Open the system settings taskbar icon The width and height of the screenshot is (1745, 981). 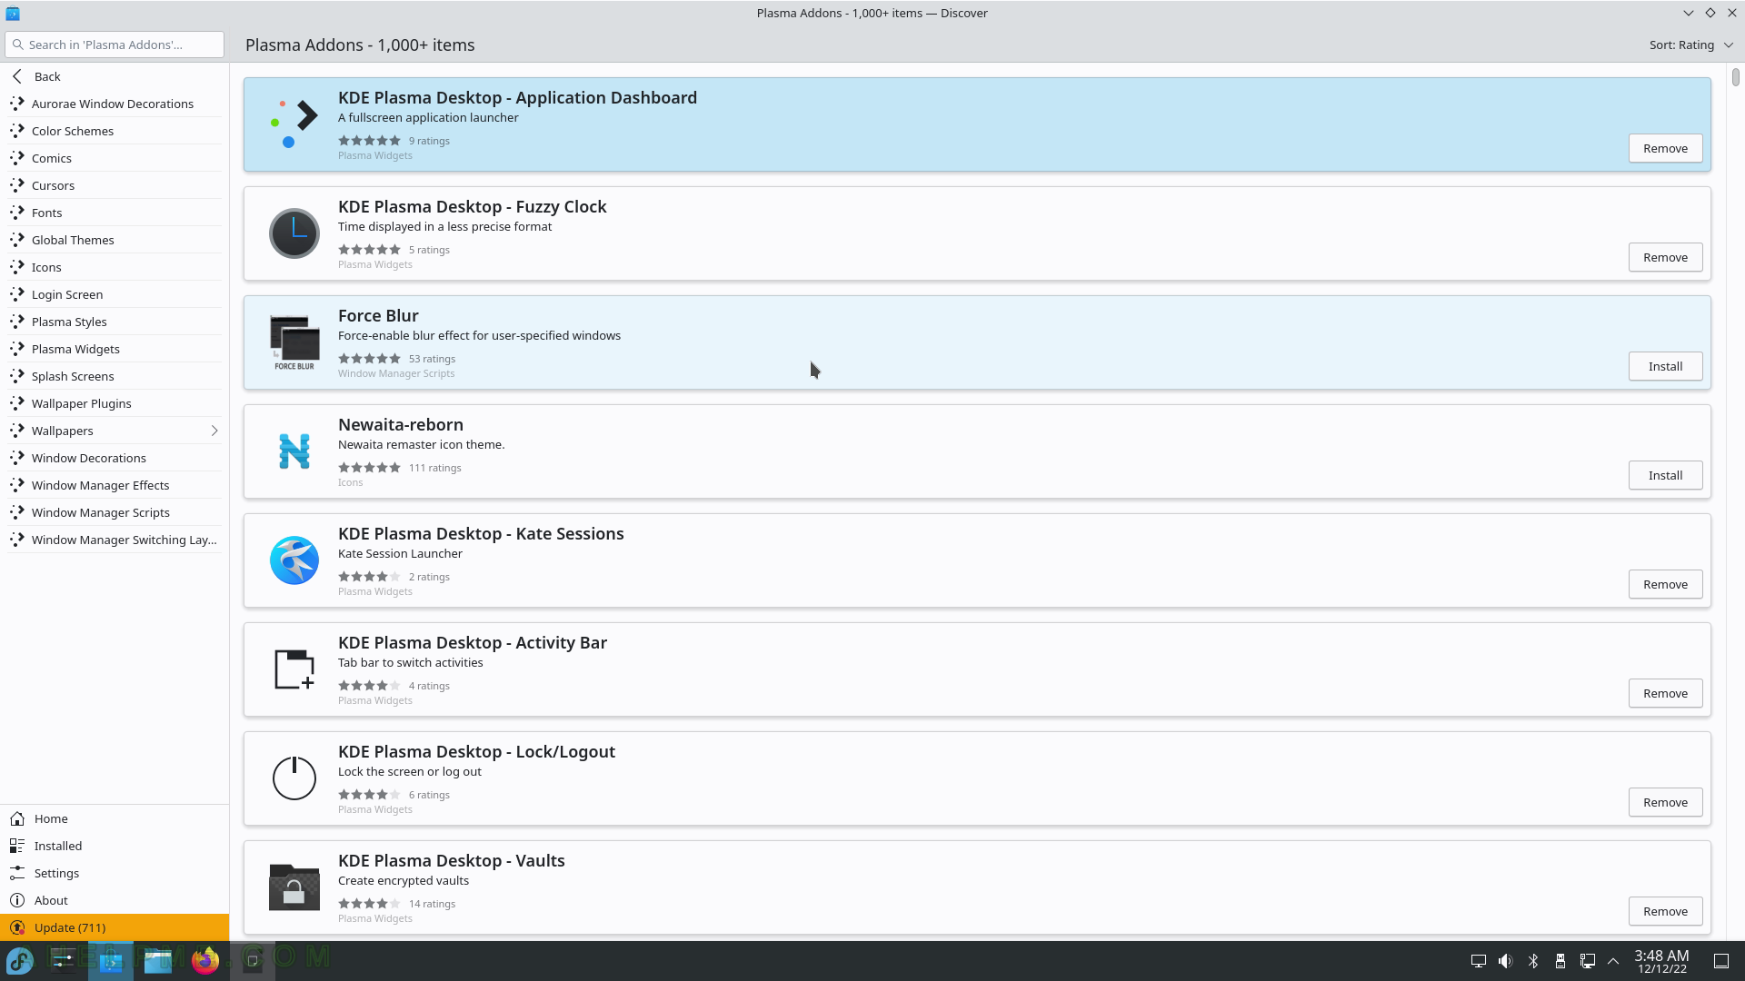tap(64, 960)
